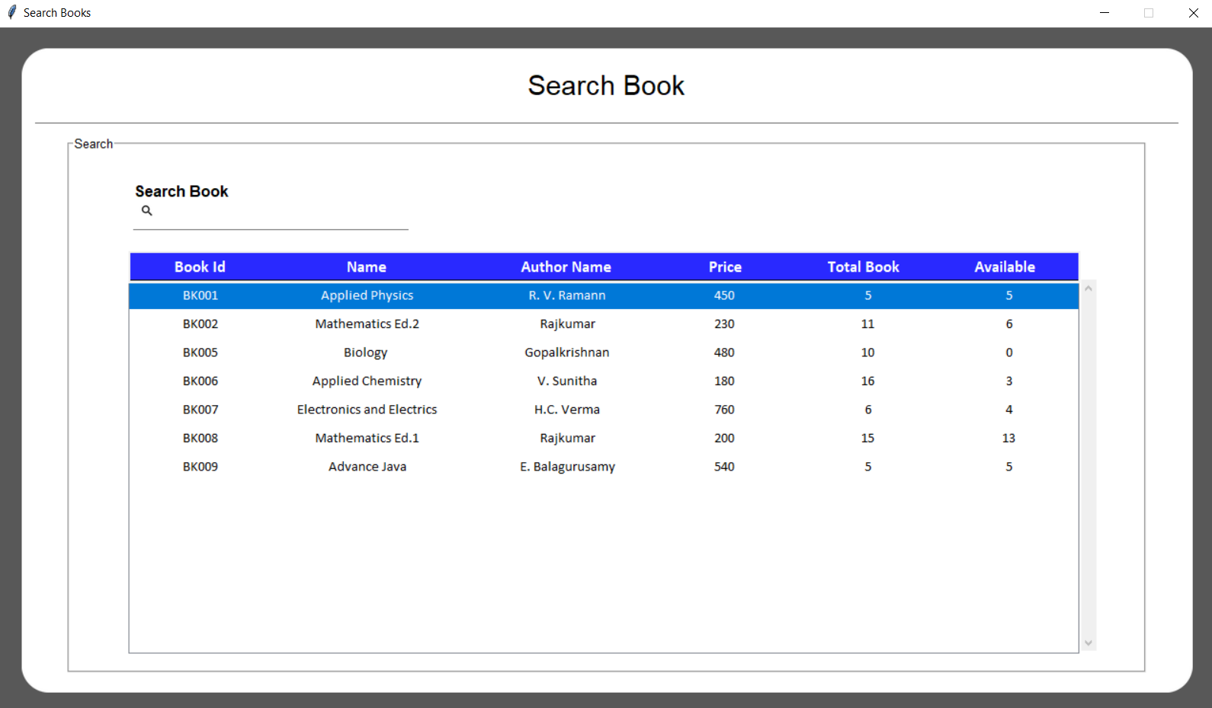Click the Available column header
Image resolution: width=1212 pixels, height=708 pixels.
click(1004, 267)
